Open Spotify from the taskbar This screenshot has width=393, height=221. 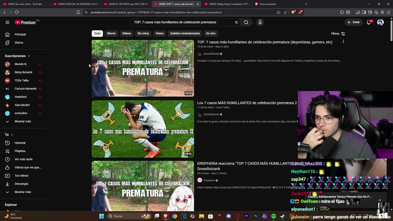pyautogui.click(x=274, y=216)
